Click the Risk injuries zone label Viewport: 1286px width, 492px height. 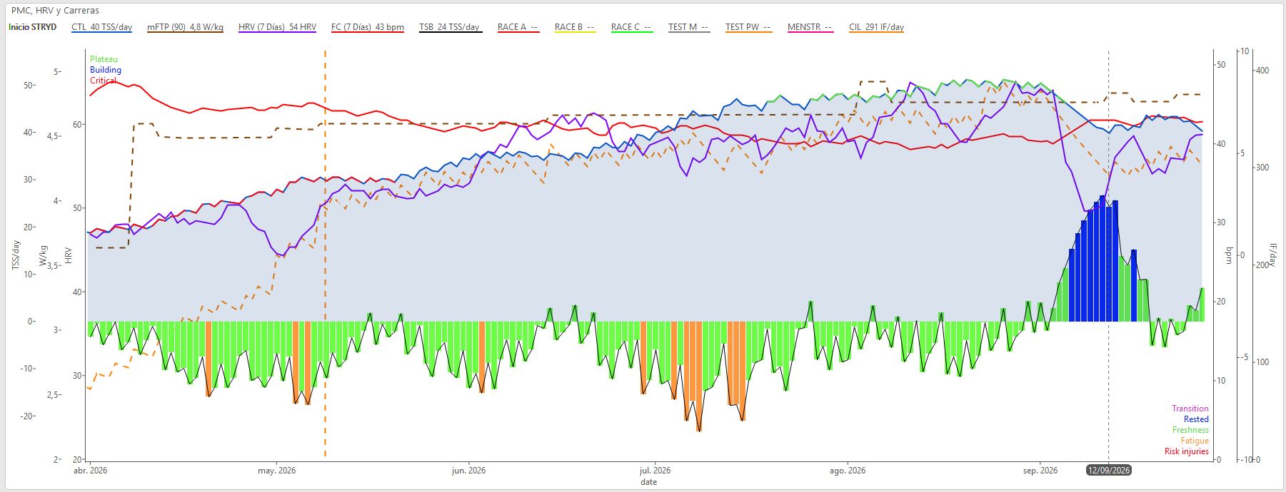click(x=1186, y=451)
